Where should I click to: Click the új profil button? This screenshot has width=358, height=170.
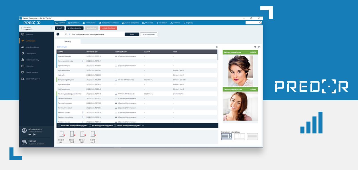click(x=60, y=28)
